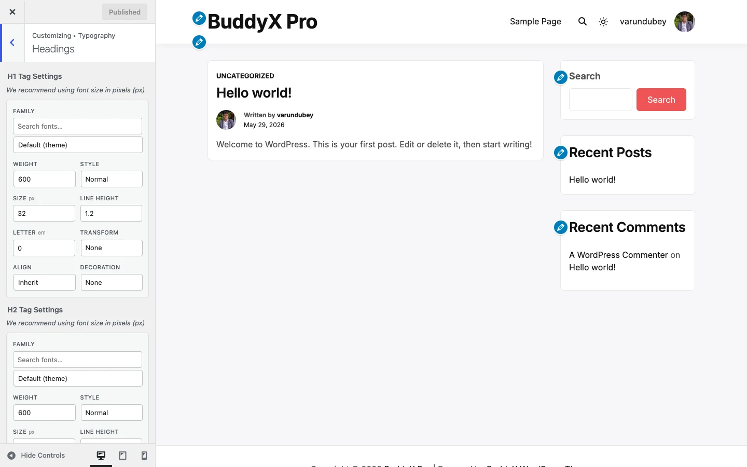The image size is (747, 467).
Task: Click the H1 Tag Settings heading
Action: click(x=35, y=76)
